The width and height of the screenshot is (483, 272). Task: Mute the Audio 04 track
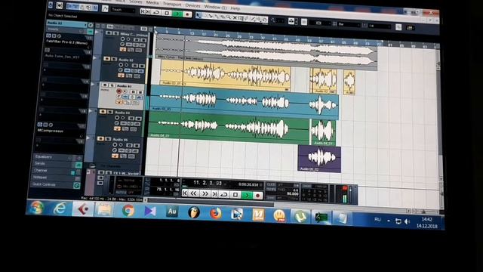pyautogui.click(x=103, y=112)
